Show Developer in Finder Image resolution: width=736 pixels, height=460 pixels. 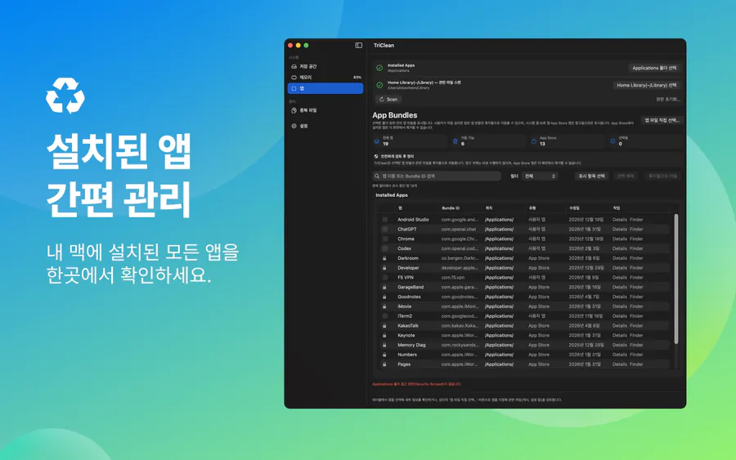[636, 268]
